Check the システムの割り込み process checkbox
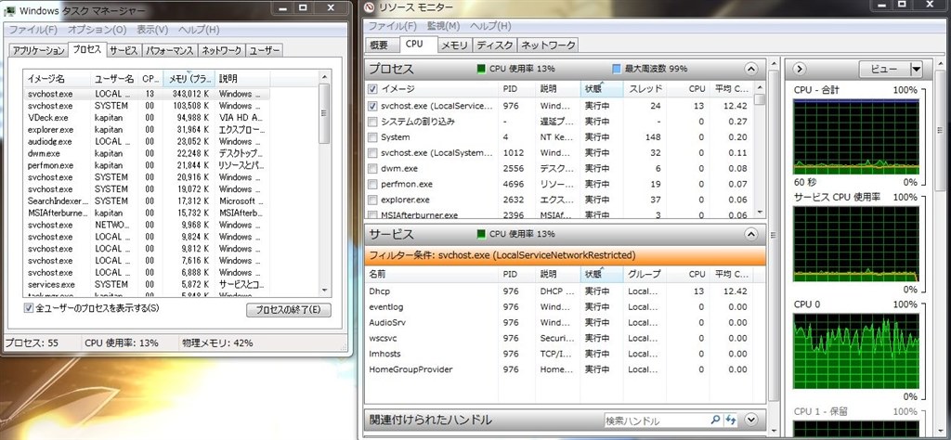This screenshot has width=951, height=440. [x=372, y=122]
